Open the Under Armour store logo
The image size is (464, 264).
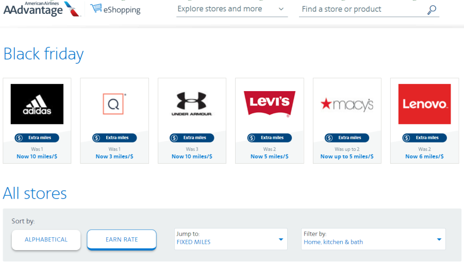[192, 104]
